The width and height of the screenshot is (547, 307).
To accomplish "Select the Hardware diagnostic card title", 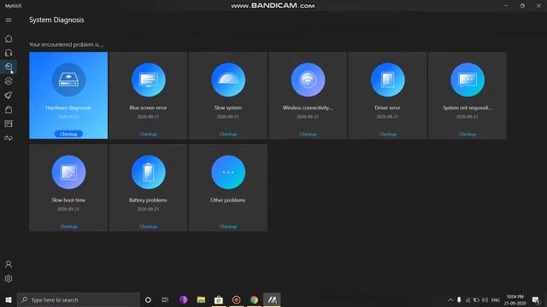I will click(x=68, y=108).
